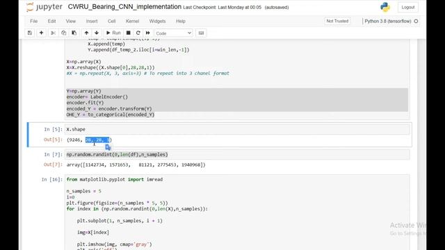Screen dimensions: 445x250
Task: Click the Out[7] array output text
Action: click(x=136, y=165)
